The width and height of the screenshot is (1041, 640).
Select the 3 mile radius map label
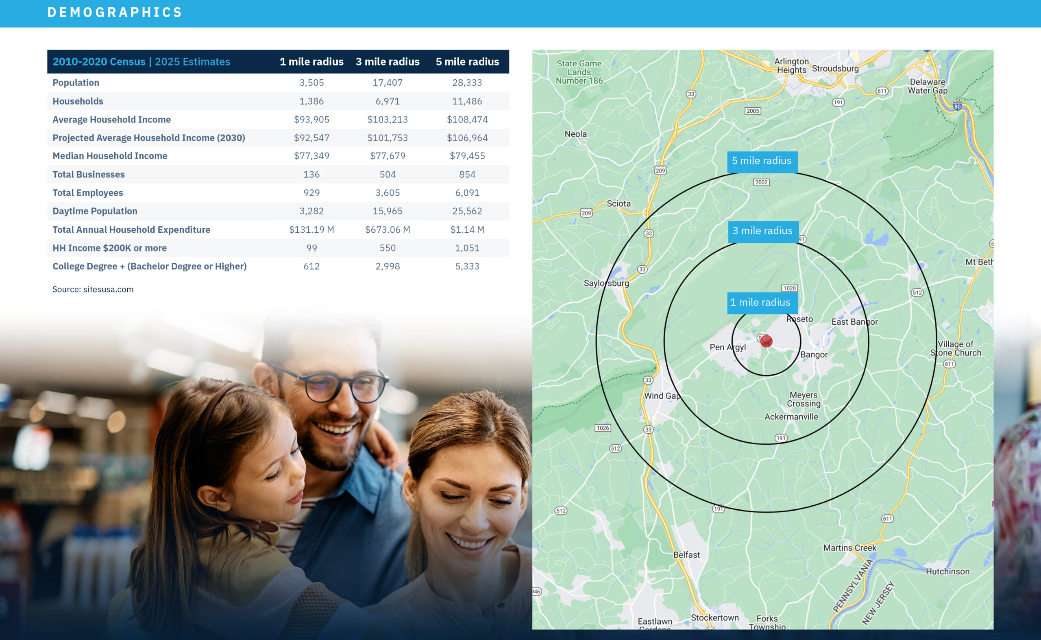[763, 231]
